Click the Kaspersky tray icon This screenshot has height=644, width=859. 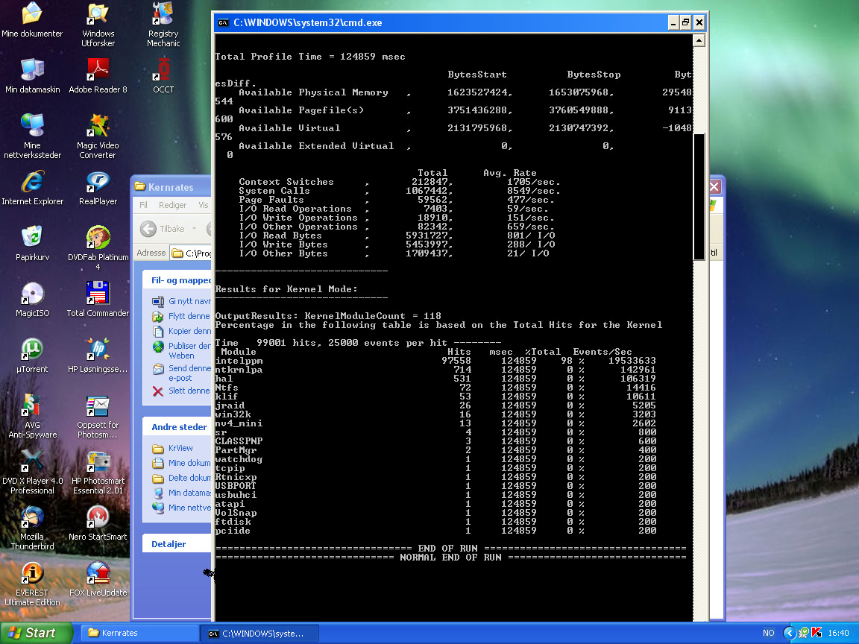(817, 633)
